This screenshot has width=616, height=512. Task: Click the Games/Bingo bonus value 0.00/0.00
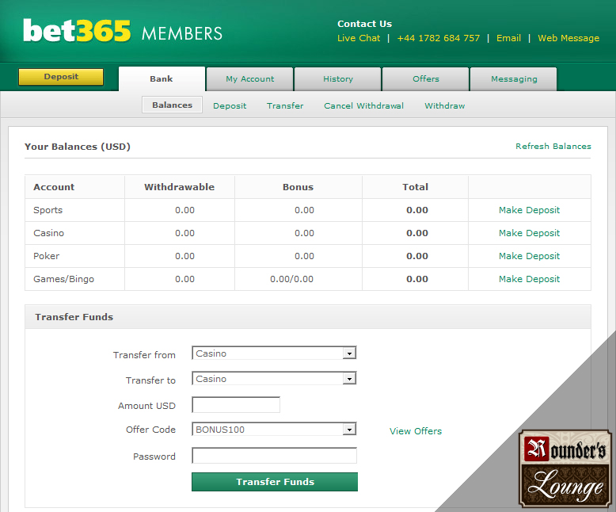(292, 279)
